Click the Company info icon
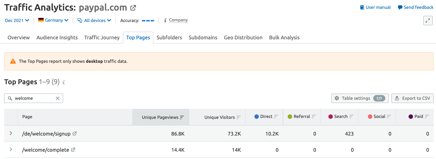The width and height of the screenshot is (436, 159). click(165, 20)
